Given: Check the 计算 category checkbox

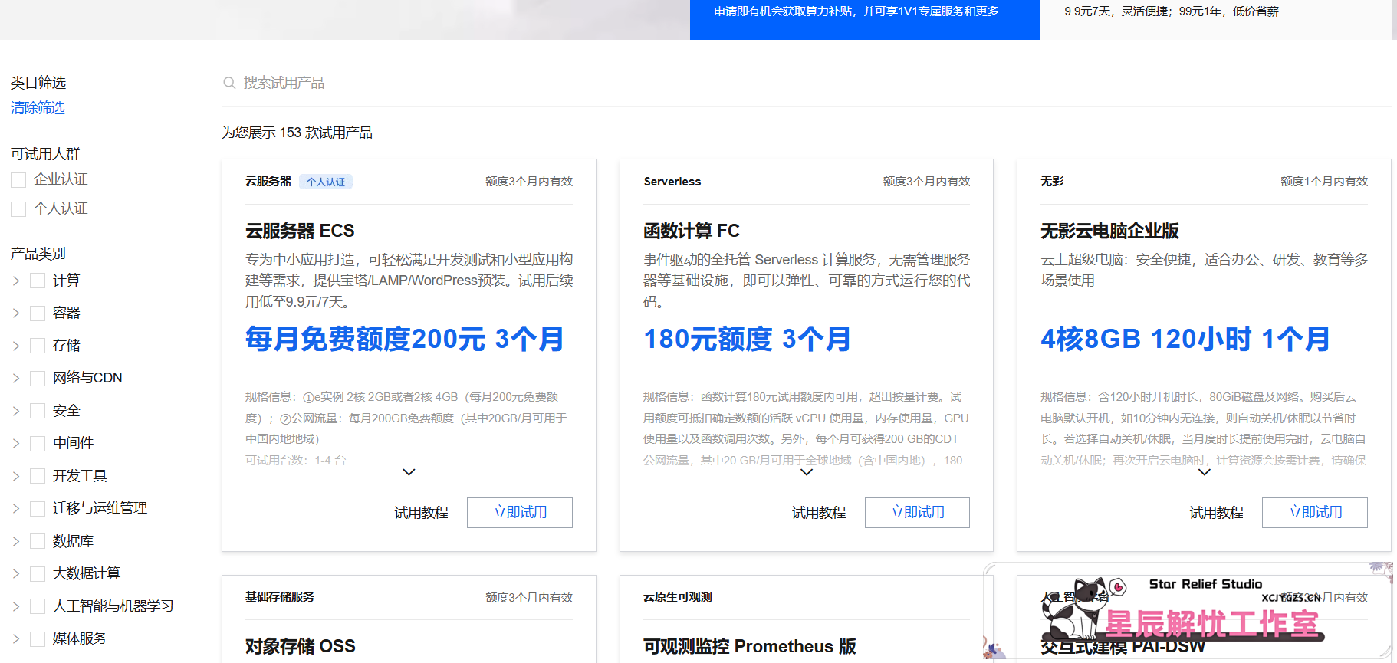Looking at the screenshot, I should click(38, 281).
